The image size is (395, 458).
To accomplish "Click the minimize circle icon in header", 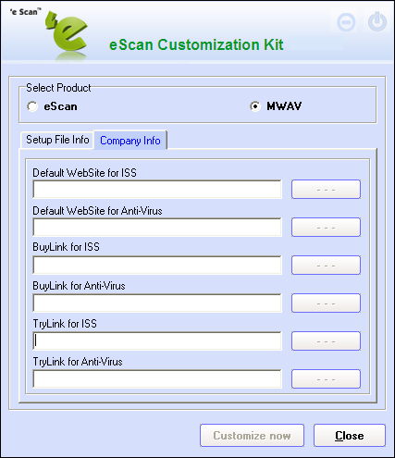I will click(x=346, y=22).
